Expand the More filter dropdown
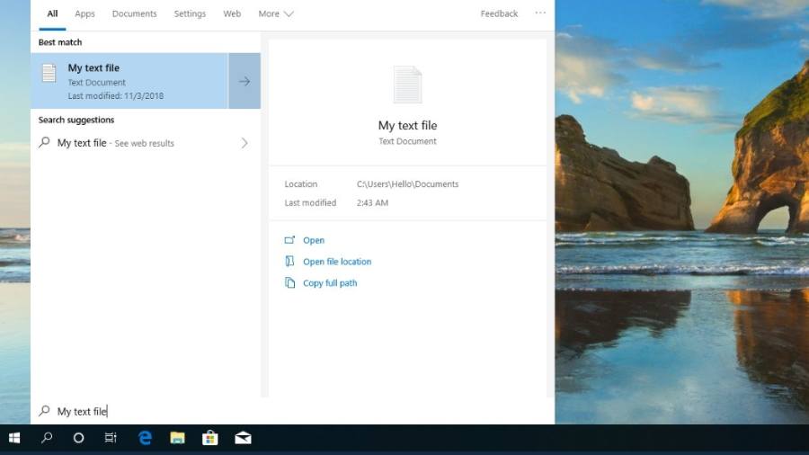This screenshot has height=455, width=809. pos(275,13)
